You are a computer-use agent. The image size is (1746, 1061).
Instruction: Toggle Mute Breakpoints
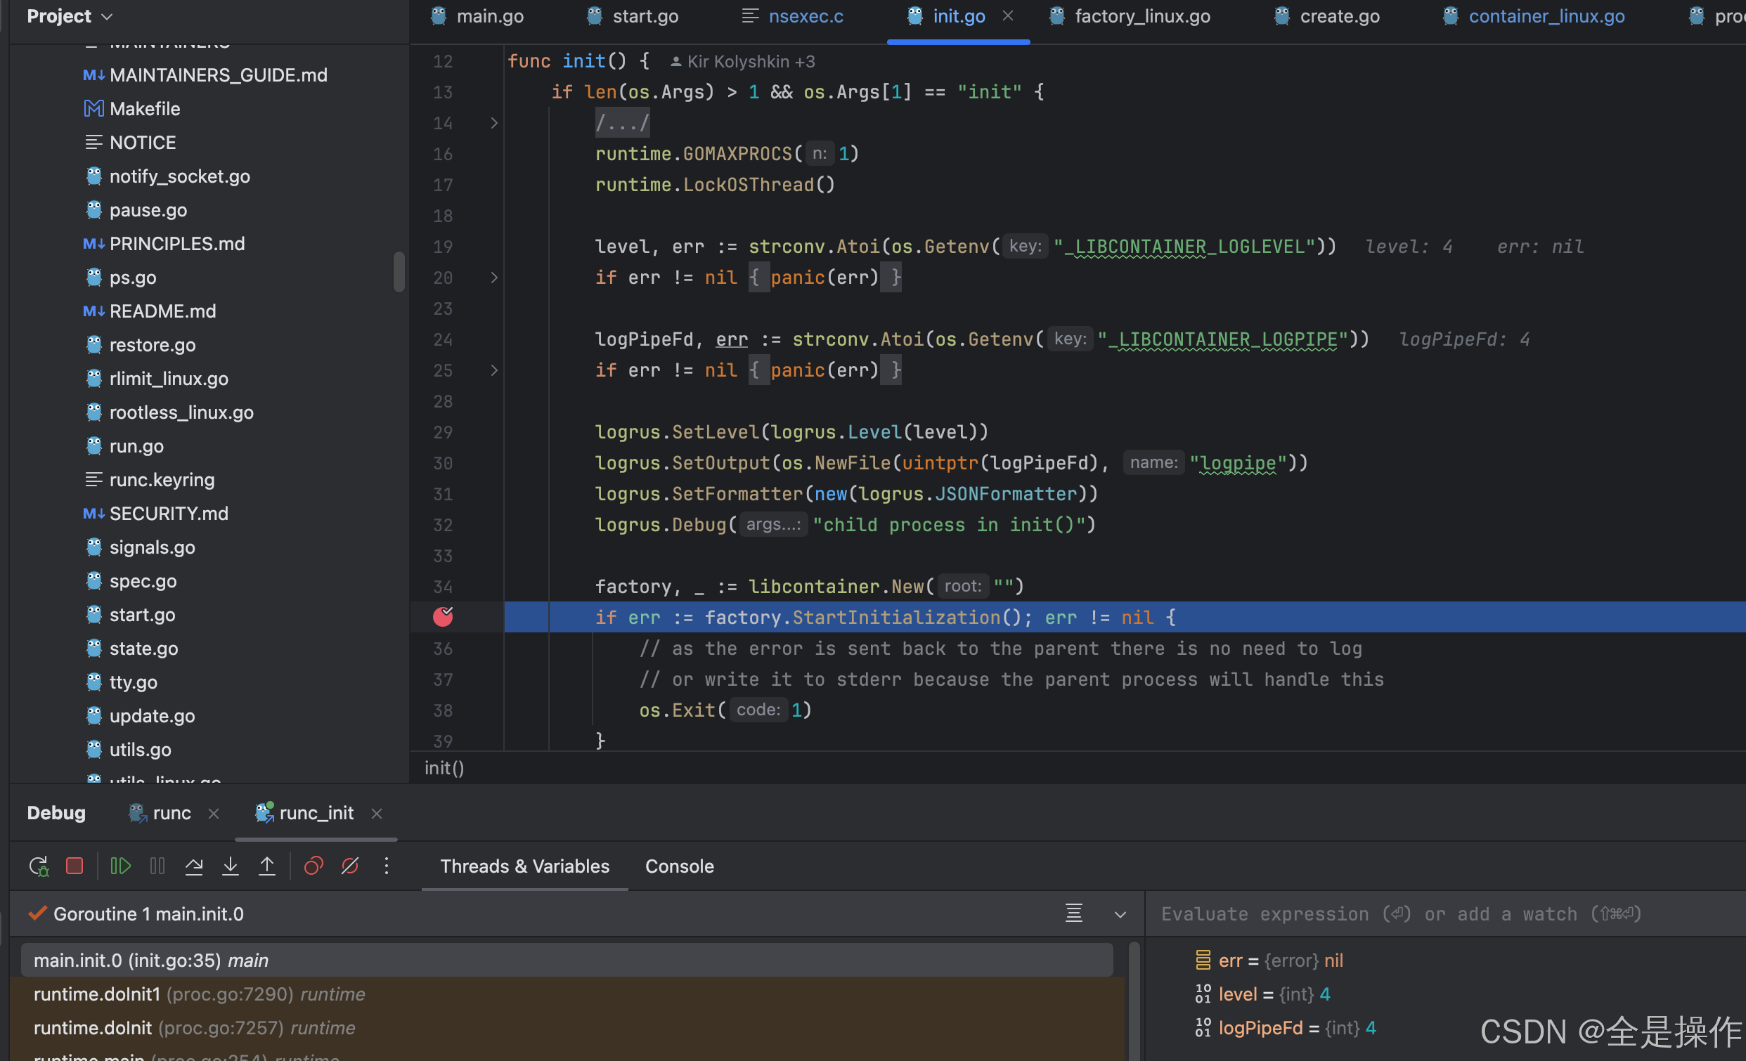tap(350, 866)
